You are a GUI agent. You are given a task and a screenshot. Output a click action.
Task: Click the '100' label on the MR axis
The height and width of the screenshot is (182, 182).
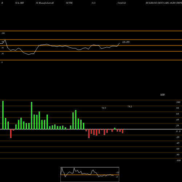(x=178, y=102)
